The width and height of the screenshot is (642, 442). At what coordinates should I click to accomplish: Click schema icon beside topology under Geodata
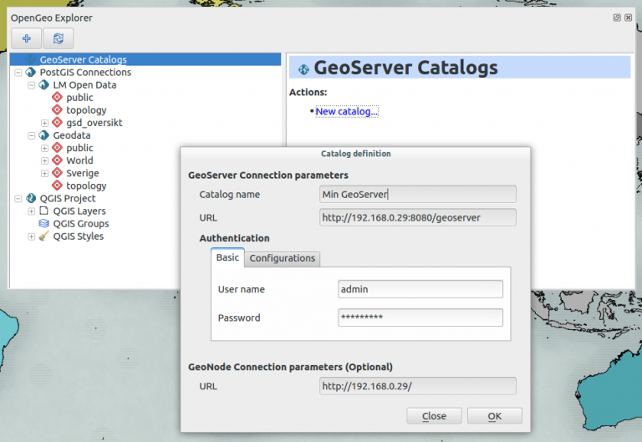click(x=58, y=185)
